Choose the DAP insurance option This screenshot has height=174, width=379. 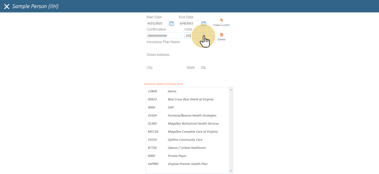171,107
